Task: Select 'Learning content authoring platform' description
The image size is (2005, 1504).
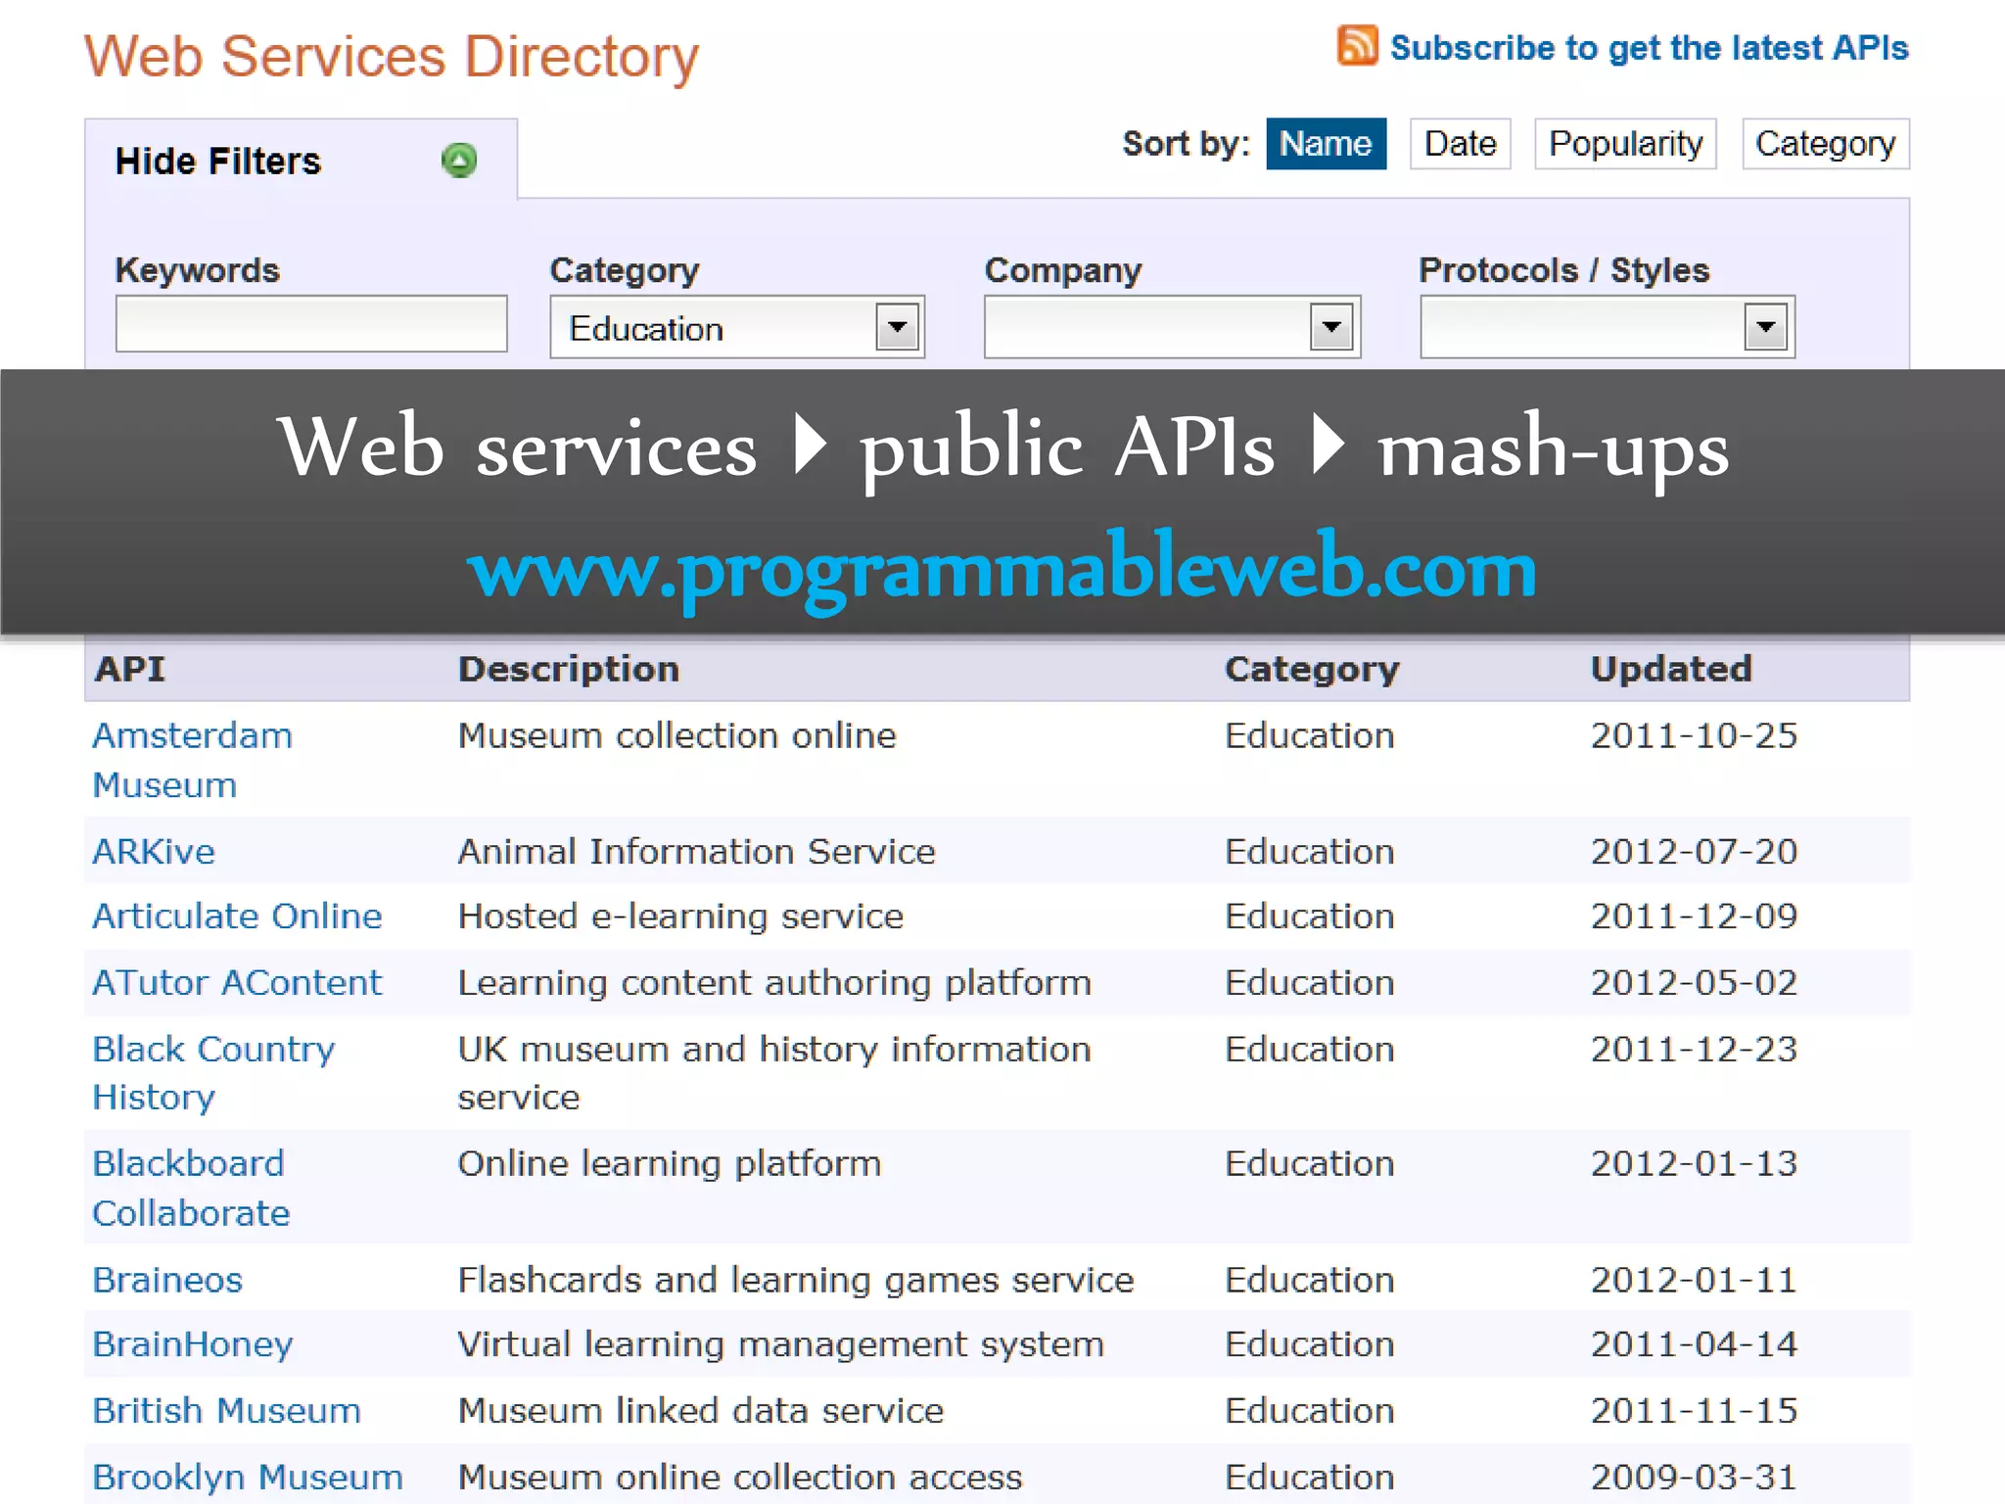Action: tap(774, 983)
